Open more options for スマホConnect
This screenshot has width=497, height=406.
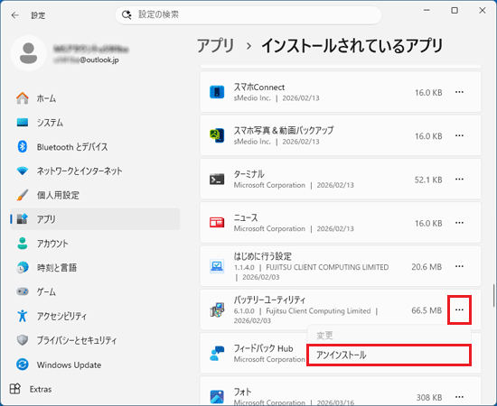tap(459, 92)
